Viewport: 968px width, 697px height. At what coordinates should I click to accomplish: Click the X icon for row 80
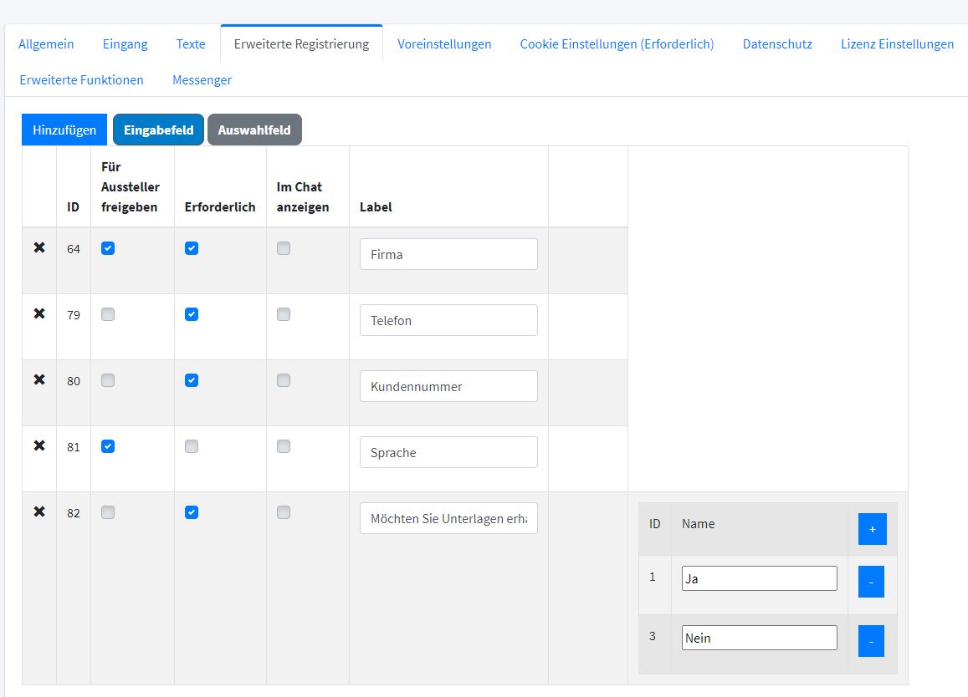pyautogui.click(x=39, y=380)
